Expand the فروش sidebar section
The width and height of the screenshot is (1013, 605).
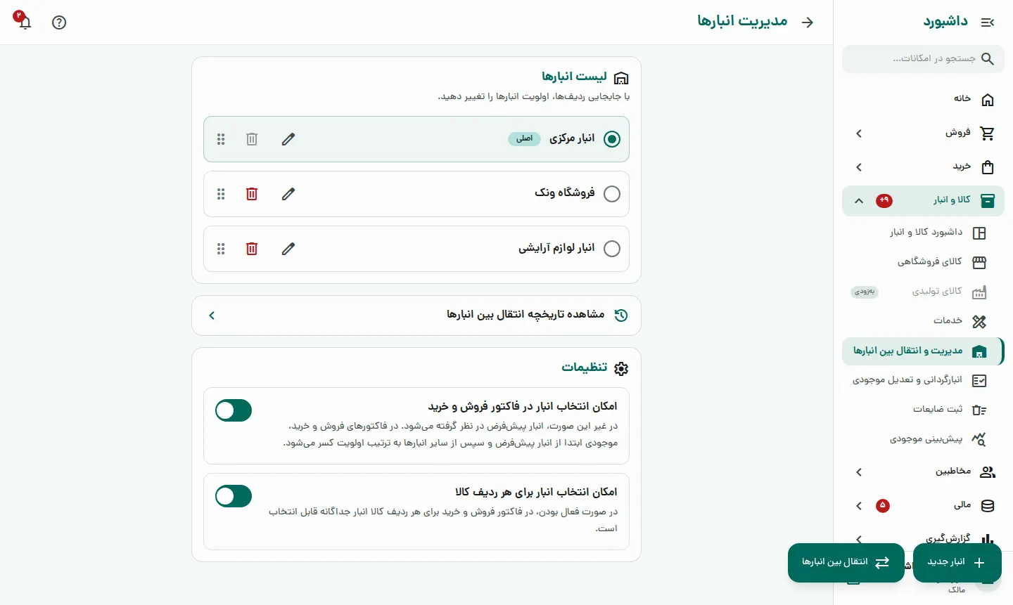(923, 134)
